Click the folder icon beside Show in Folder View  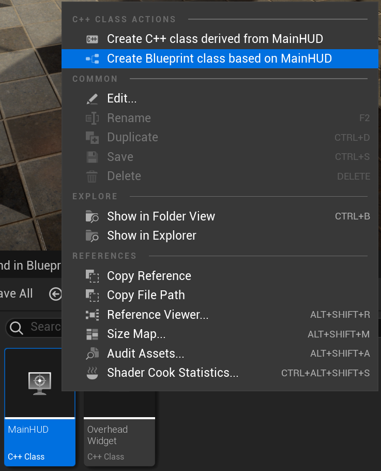92,216
